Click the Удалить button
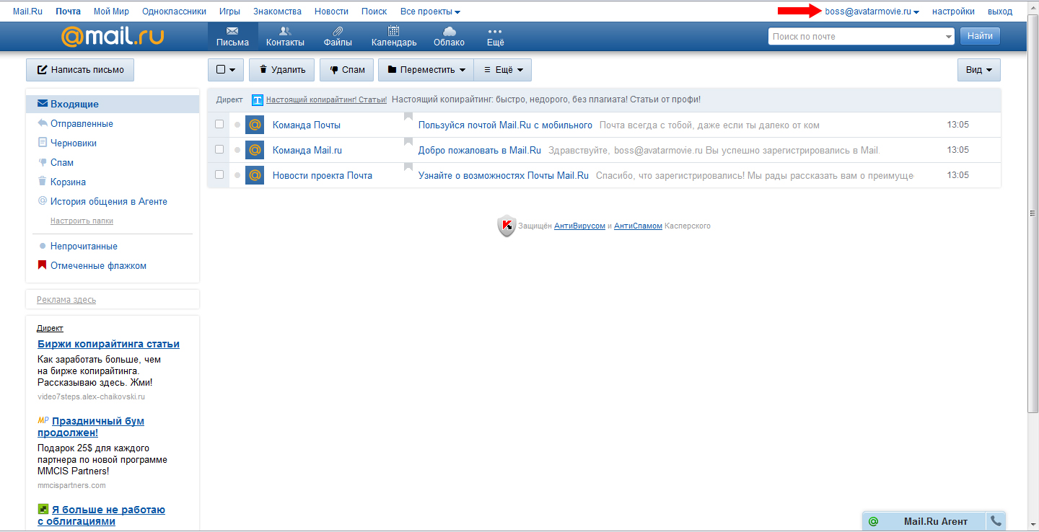The image size is (1039, 532). 282,70
